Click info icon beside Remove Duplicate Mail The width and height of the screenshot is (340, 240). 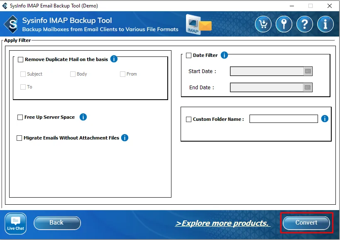click(114, 59)
